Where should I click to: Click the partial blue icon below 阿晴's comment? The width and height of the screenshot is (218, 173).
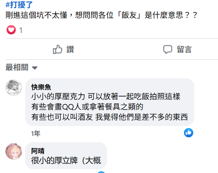[101, 172]
